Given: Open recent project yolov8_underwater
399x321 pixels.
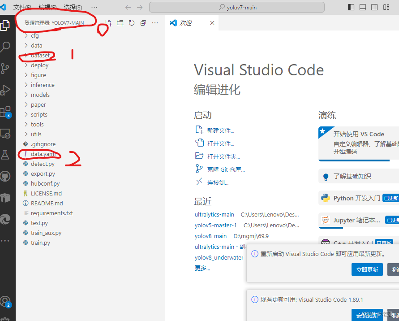Looking at the screenshot, I should click(x=219, y=258).
